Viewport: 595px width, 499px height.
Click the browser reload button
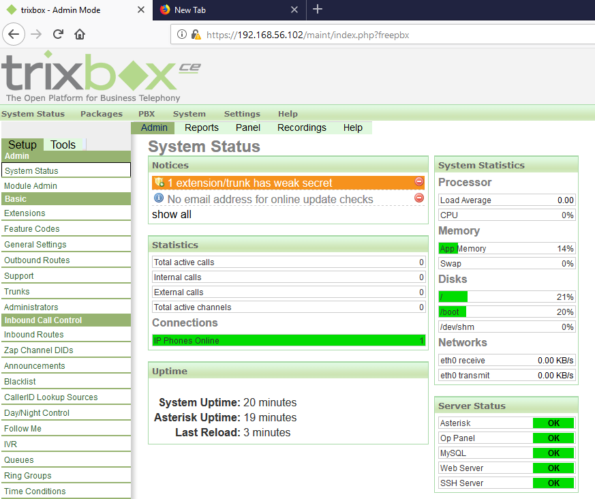(x=59, y=34)
